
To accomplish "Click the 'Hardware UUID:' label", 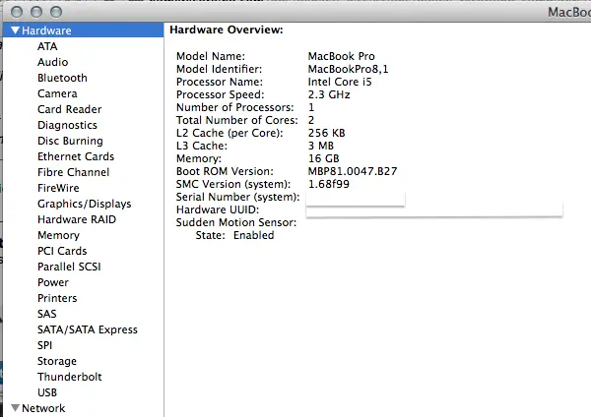I will 218,209.
